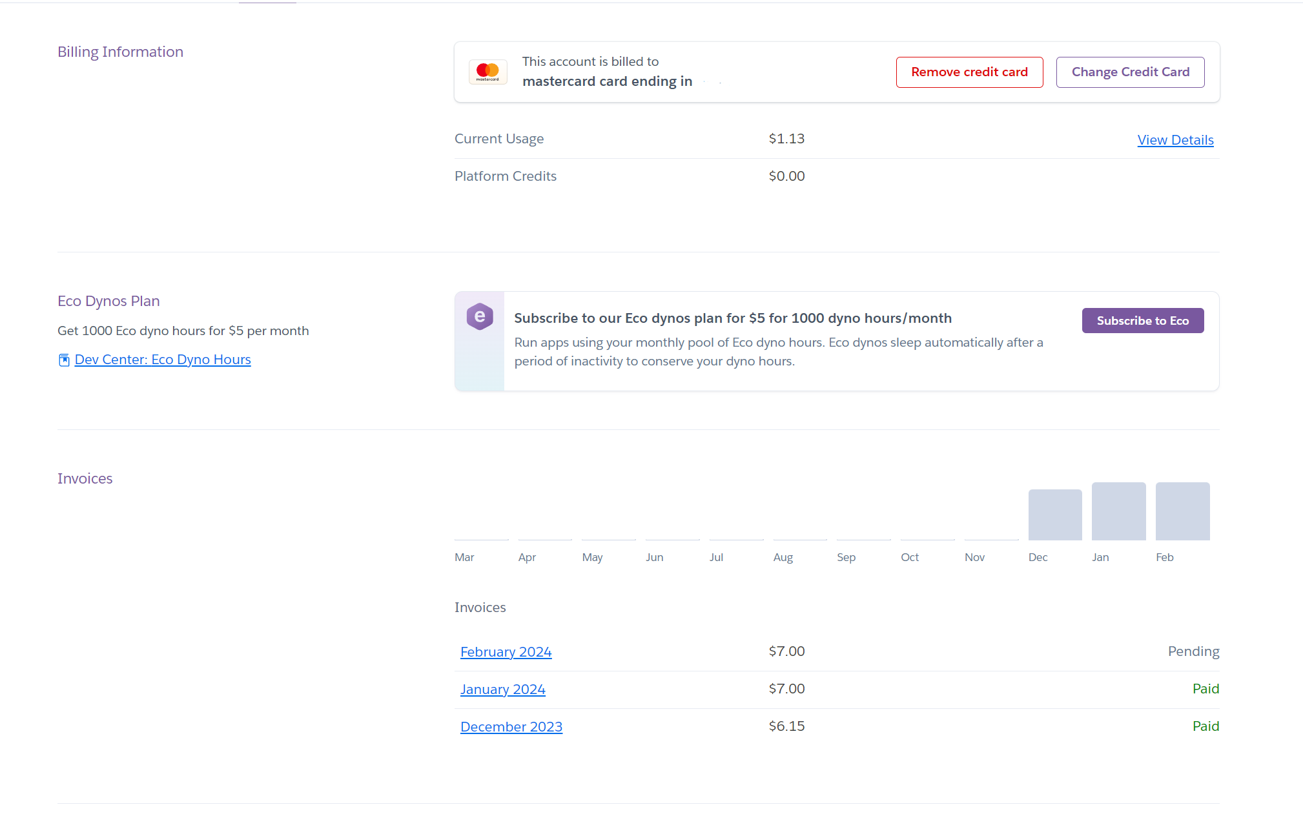Open the December 2023 invoice
Screen dimensions: 1303x818
(x=511, y=727)
